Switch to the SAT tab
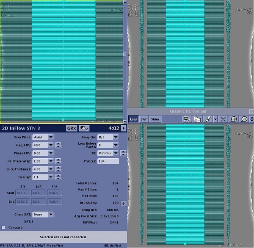Image resolution: width=254 pixels, height=248 pixels. 144,119
